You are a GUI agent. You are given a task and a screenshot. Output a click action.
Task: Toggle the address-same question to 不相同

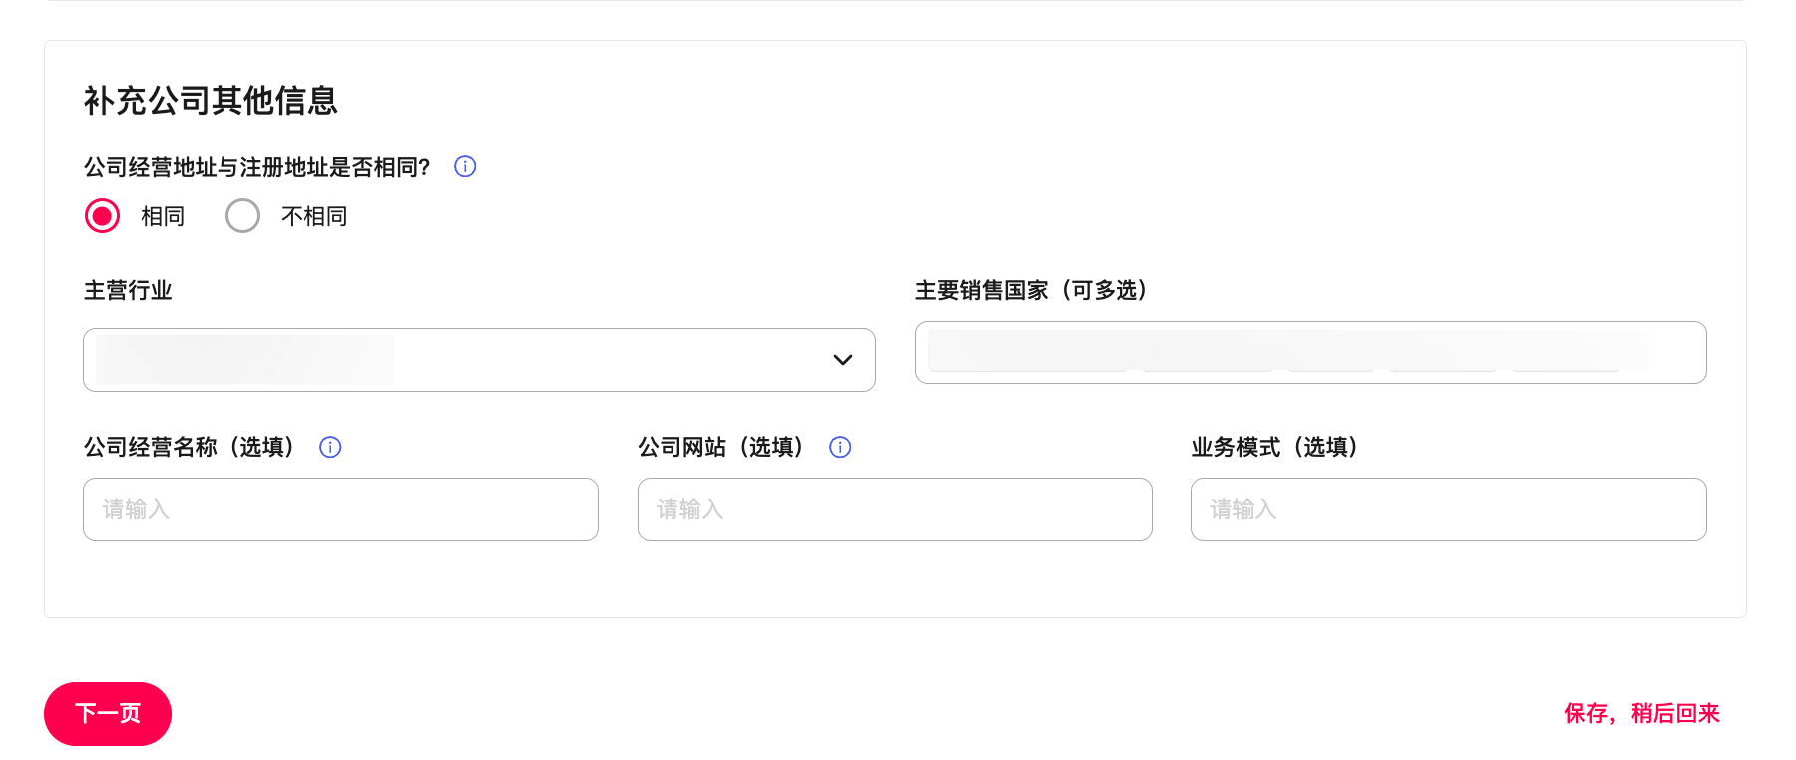(242, 216)
